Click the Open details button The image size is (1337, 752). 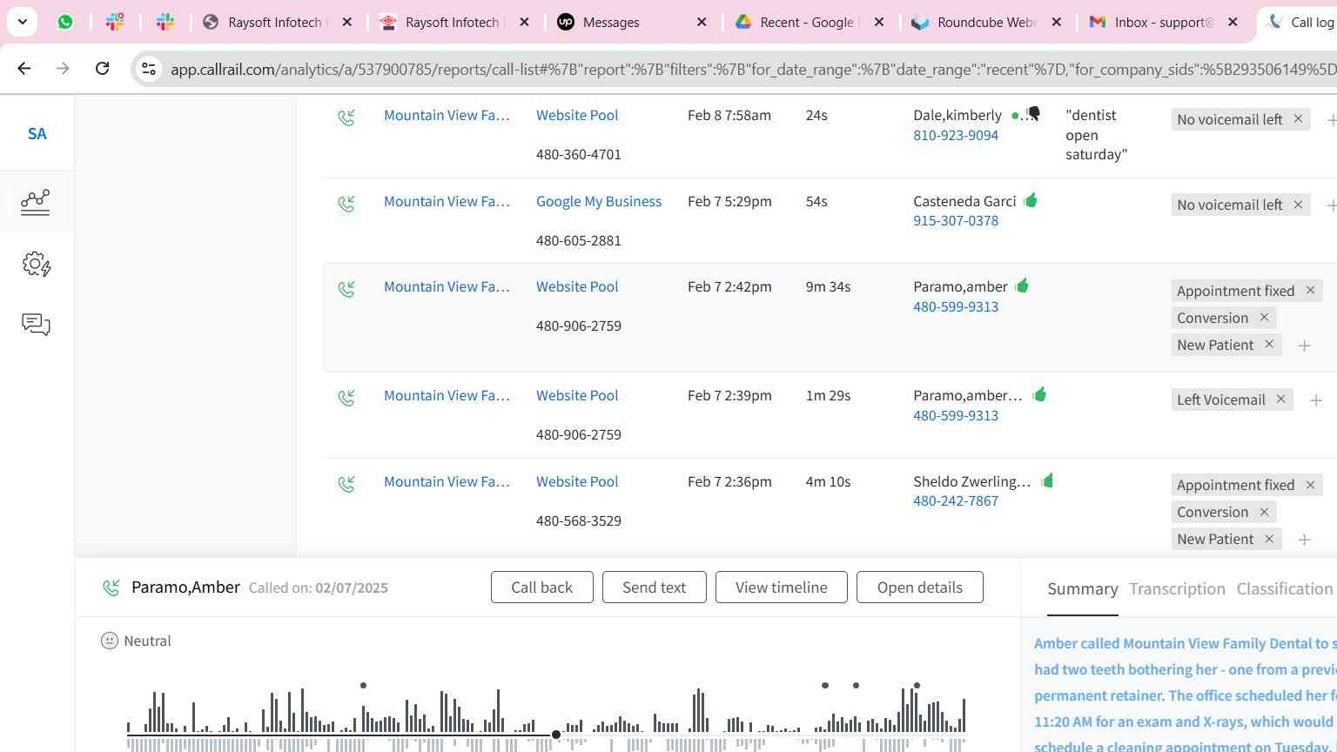tap(919, 587)
